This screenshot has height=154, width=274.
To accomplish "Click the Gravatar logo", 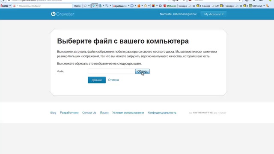I will point(63,14).
